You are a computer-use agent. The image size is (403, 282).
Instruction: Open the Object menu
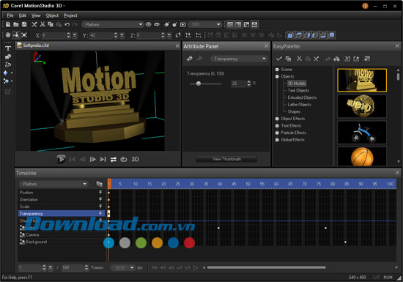[x=52, y=15]
